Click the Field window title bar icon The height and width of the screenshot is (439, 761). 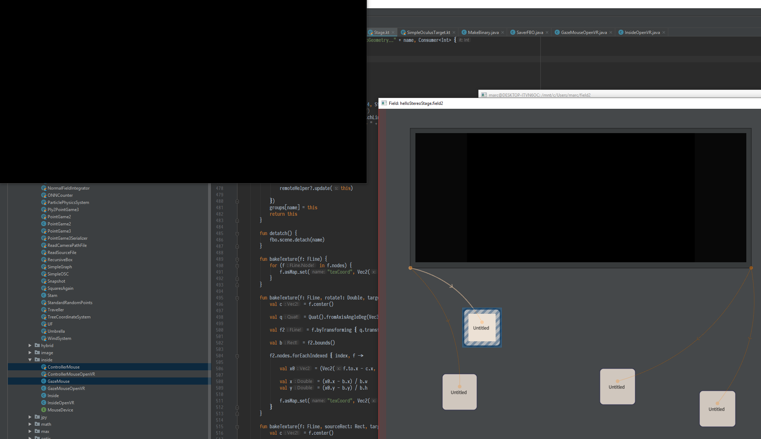click(x=384, y=103)
